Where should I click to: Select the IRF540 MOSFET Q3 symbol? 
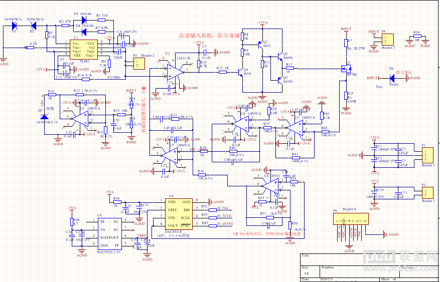tap(346, 68)
